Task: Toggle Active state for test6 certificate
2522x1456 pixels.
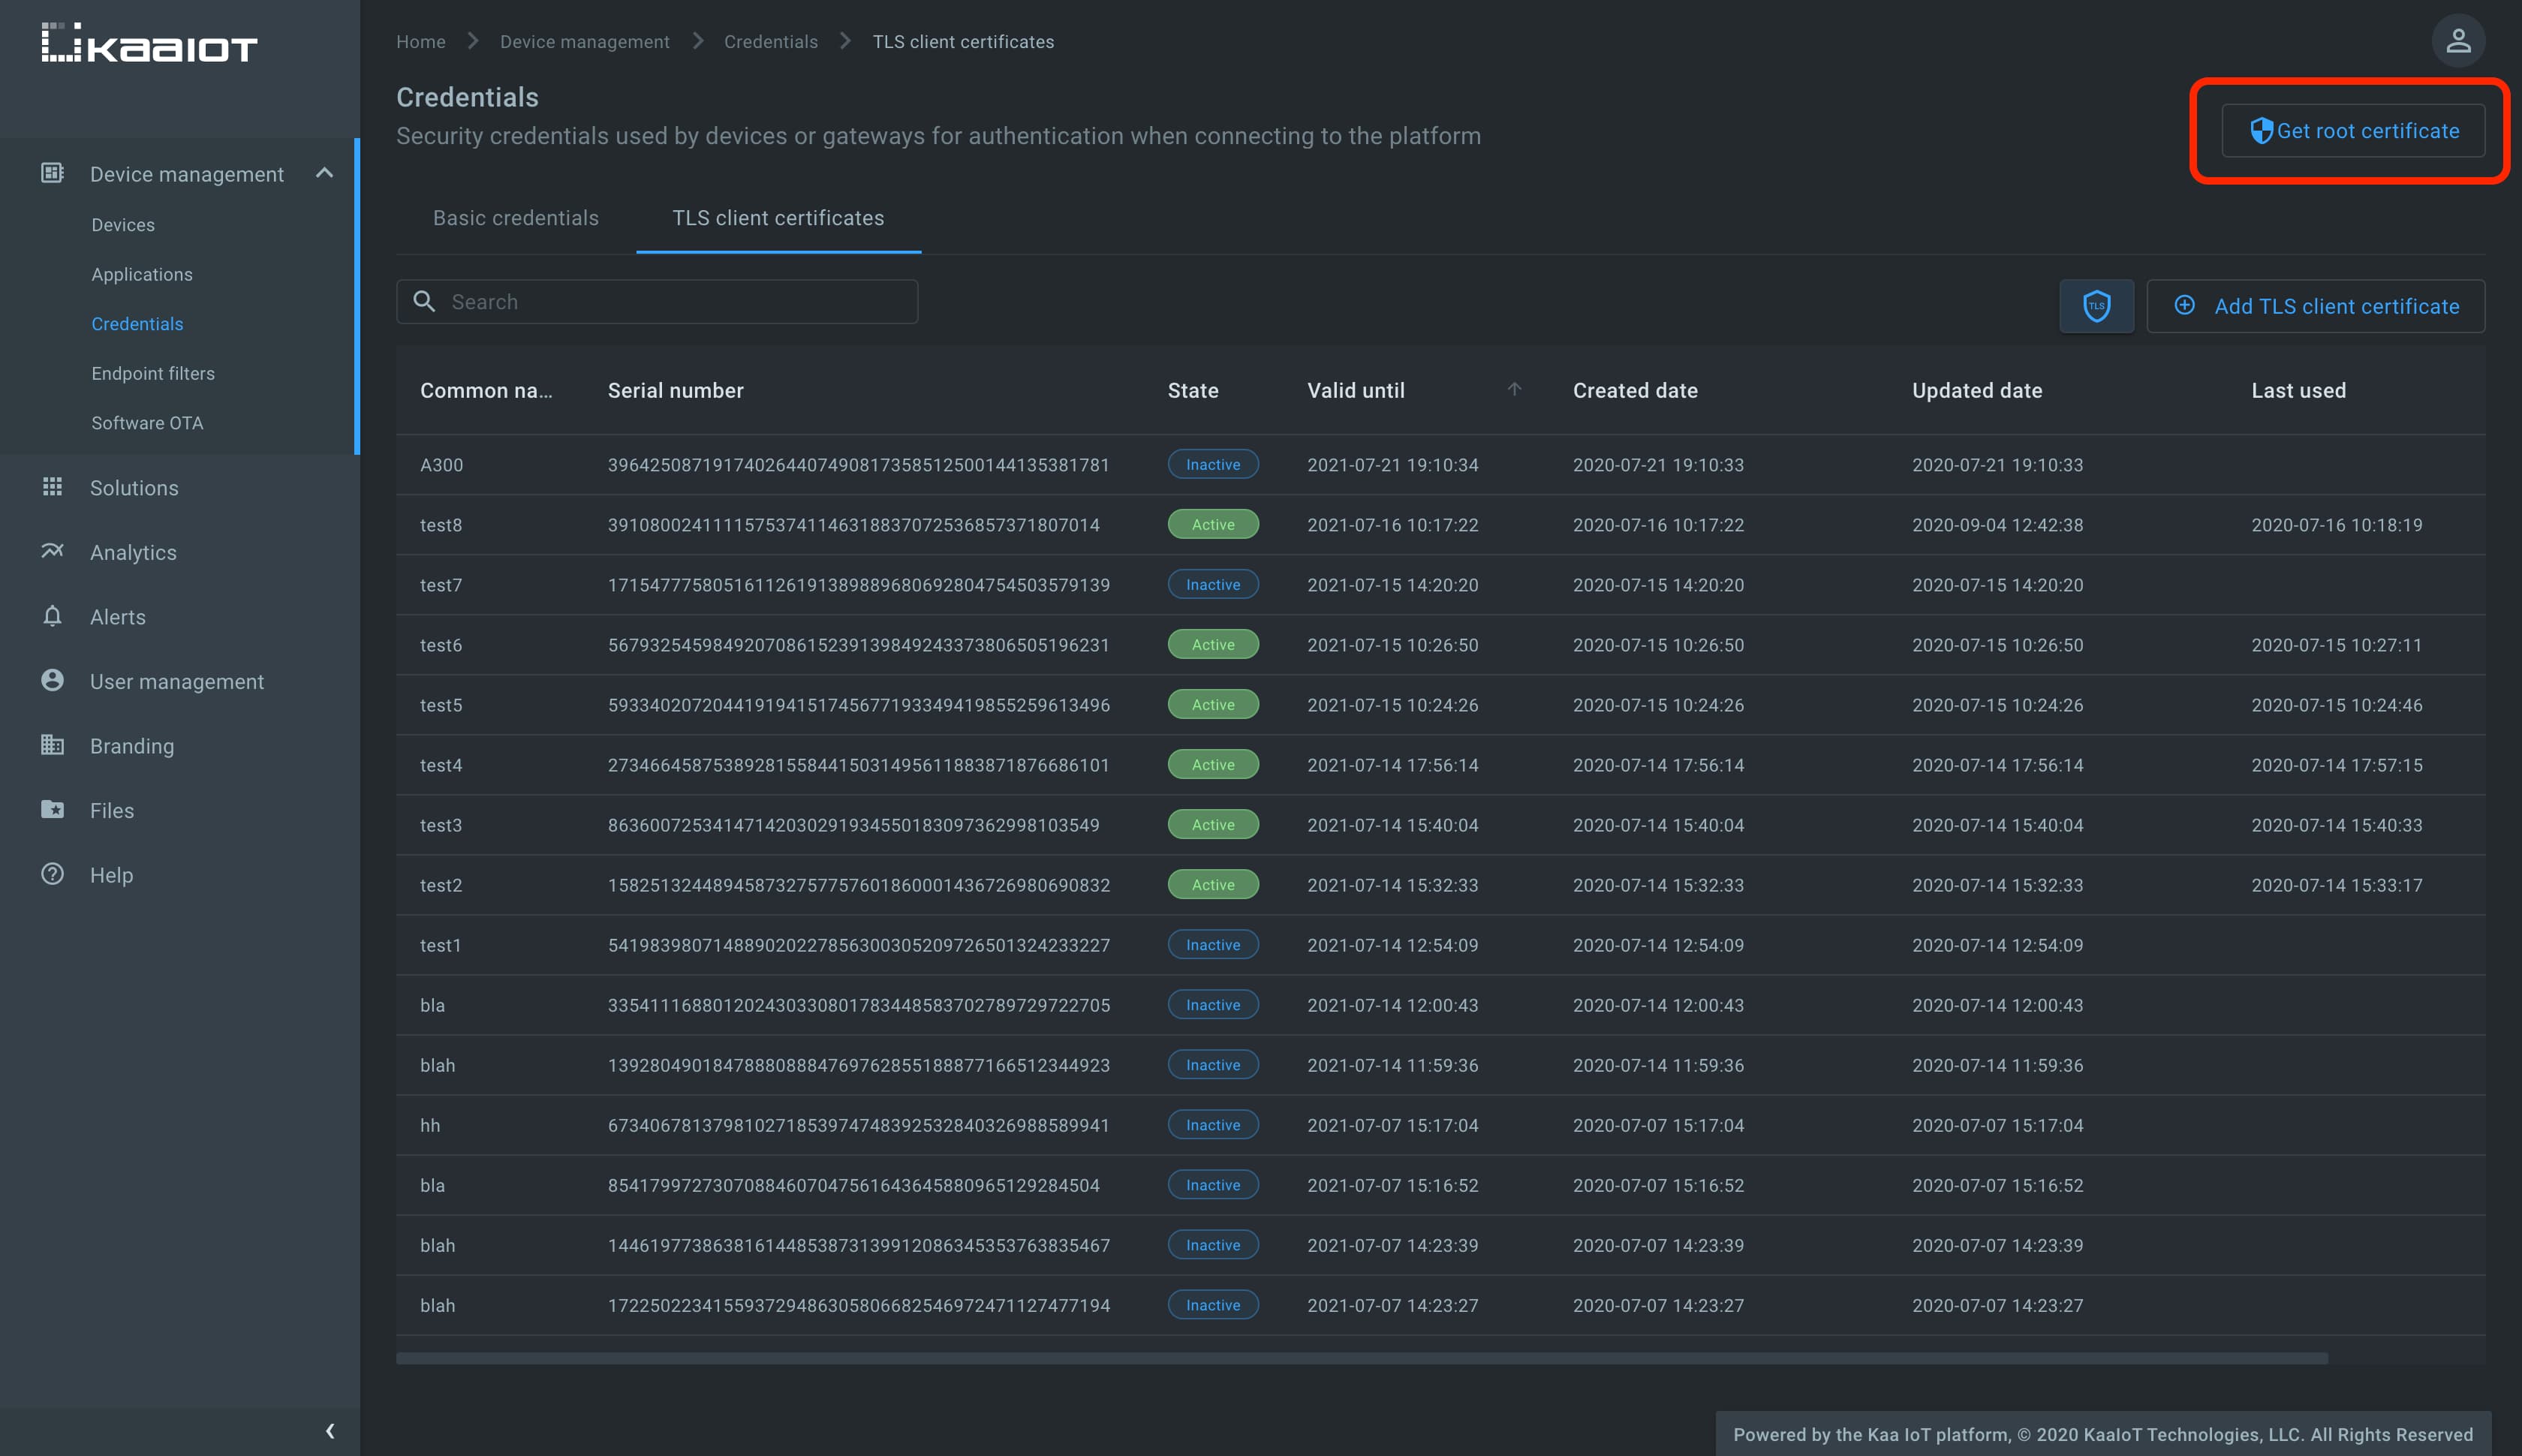Action: coord(1213,643)
